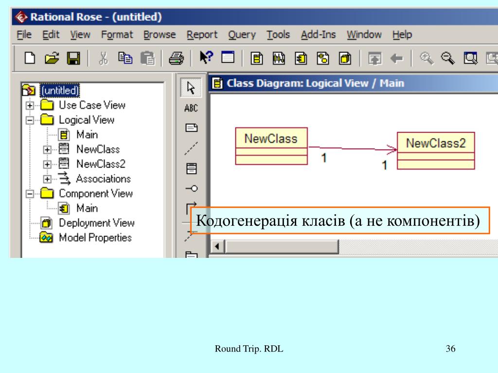
Task: Click the Browse Interaction Diagram toolbar icon
Action: pos(279,59)
